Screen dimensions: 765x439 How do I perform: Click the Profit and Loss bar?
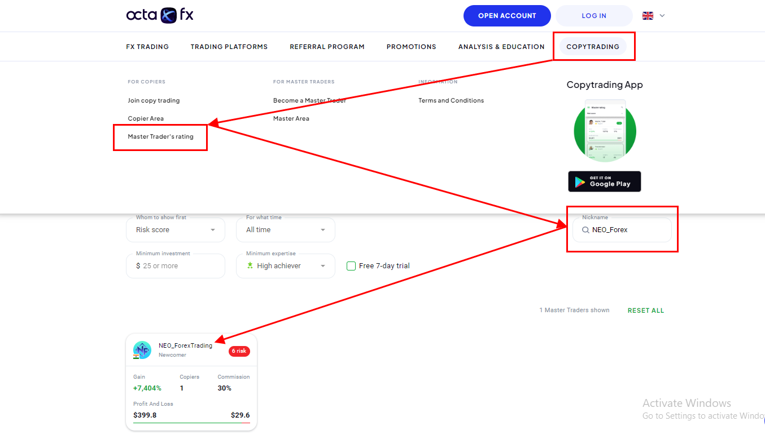click(191, 423)
